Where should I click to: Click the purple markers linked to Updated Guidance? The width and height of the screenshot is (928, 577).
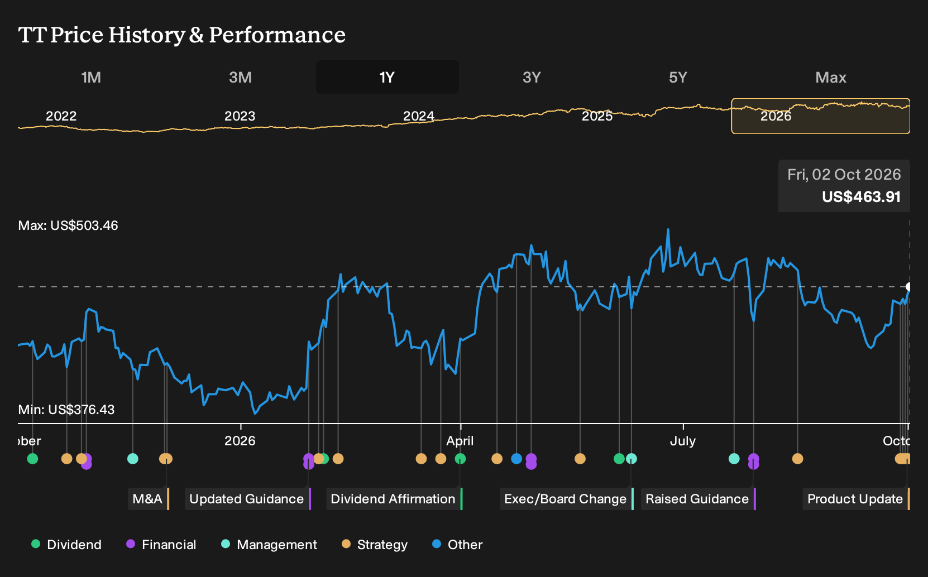tap(309, 461)
